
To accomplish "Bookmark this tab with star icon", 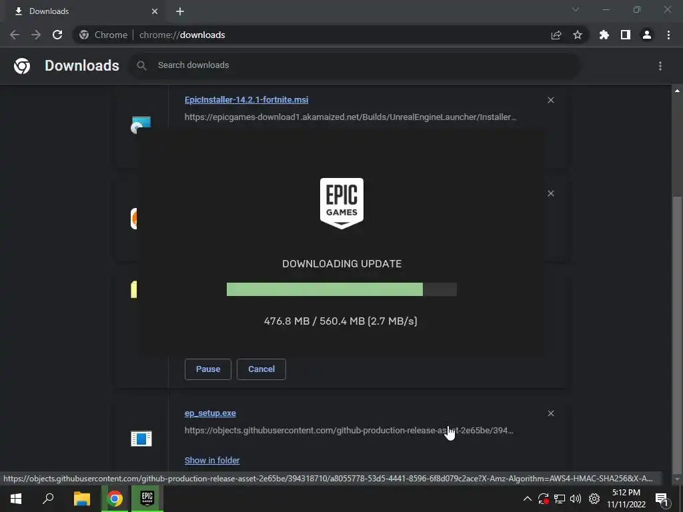I will coord(578,35).
